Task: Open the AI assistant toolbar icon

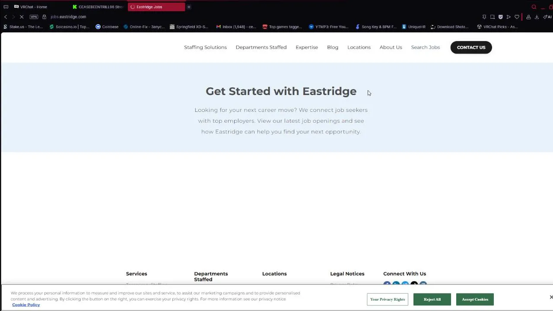Action: (x=547, y=17)
